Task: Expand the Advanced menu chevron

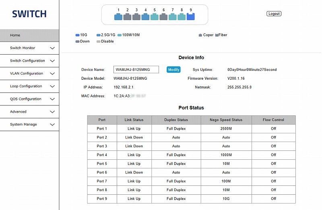Action: (x=52, y=112)
